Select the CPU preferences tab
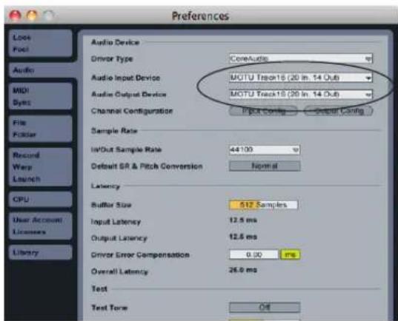 point(41,200)
